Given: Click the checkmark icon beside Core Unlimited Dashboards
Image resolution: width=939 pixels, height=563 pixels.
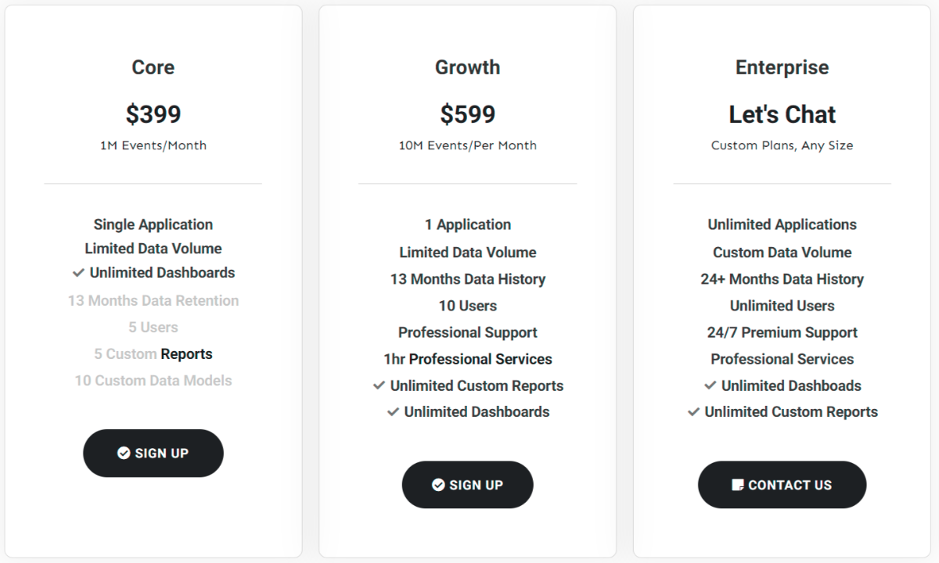Looking at the screenshot, I should point(78,273).
